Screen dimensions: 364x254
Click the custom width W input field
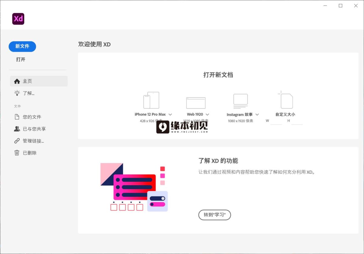pyautogui.click(x=276, y=121)
